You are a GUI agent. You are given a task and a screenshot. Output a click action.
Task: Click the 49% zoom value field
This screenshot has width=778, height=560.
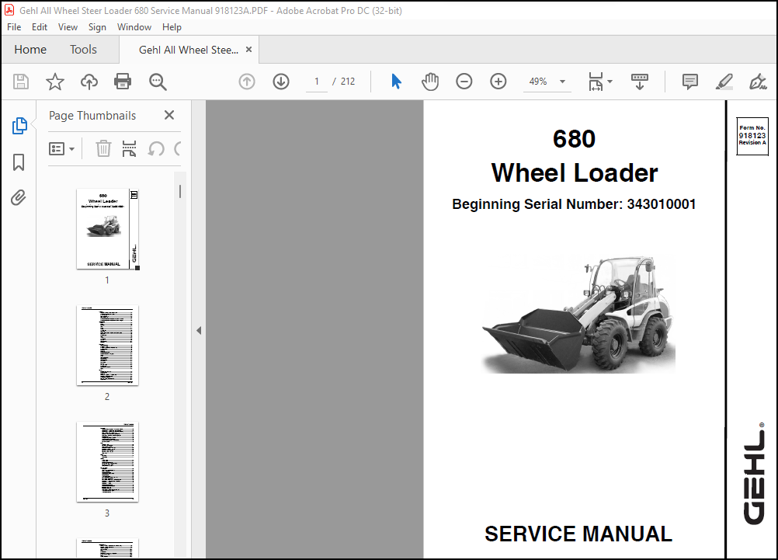coord(538,82)
